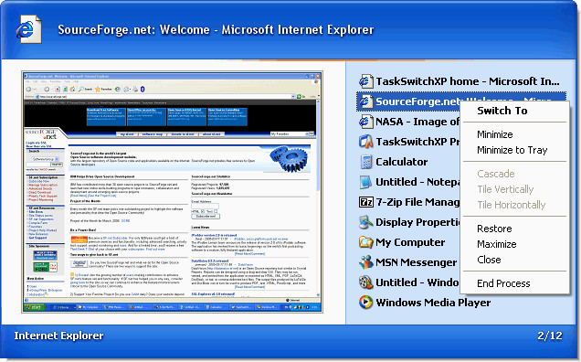581x362 pixels.
Task: Click the SourceForge.net entry's Internet Explorer icon
Action: point(365,101)
